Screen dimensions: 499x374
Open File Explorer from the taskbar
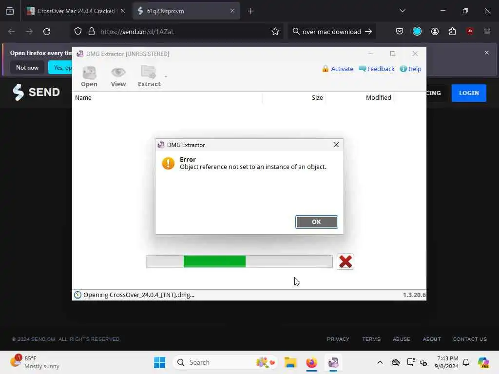point(290,362)
